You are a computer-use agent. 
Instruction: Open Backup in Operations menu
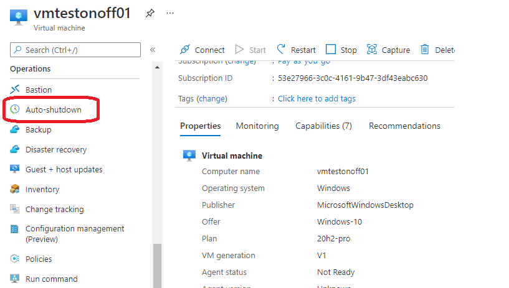click(38, 129)
